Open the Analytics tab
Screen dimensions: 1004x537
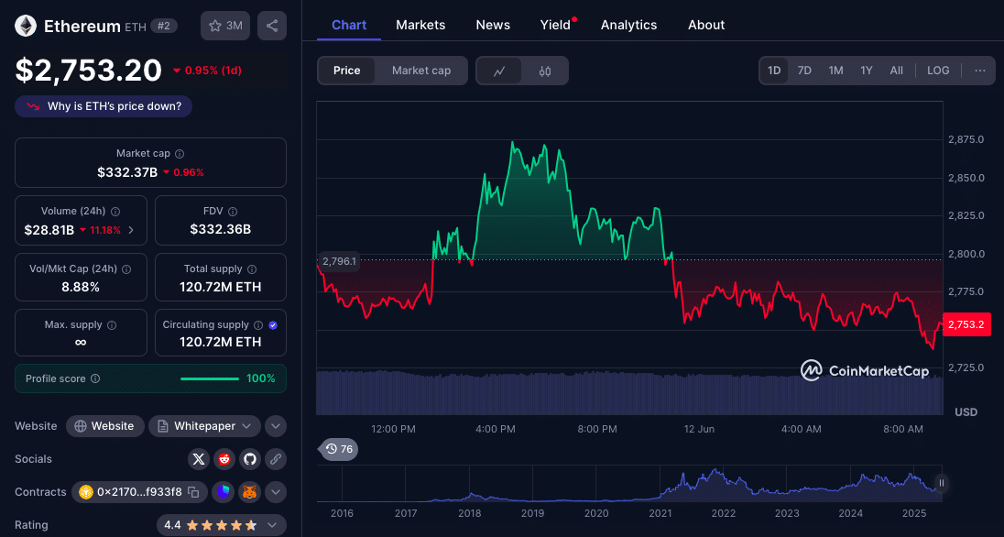[628, 25]
